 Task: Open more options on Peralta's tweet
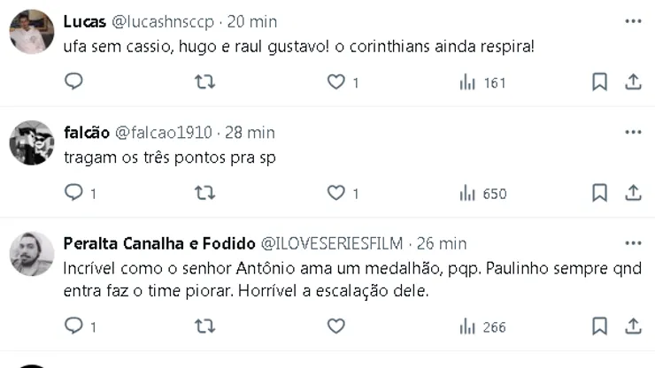[633, 242]
